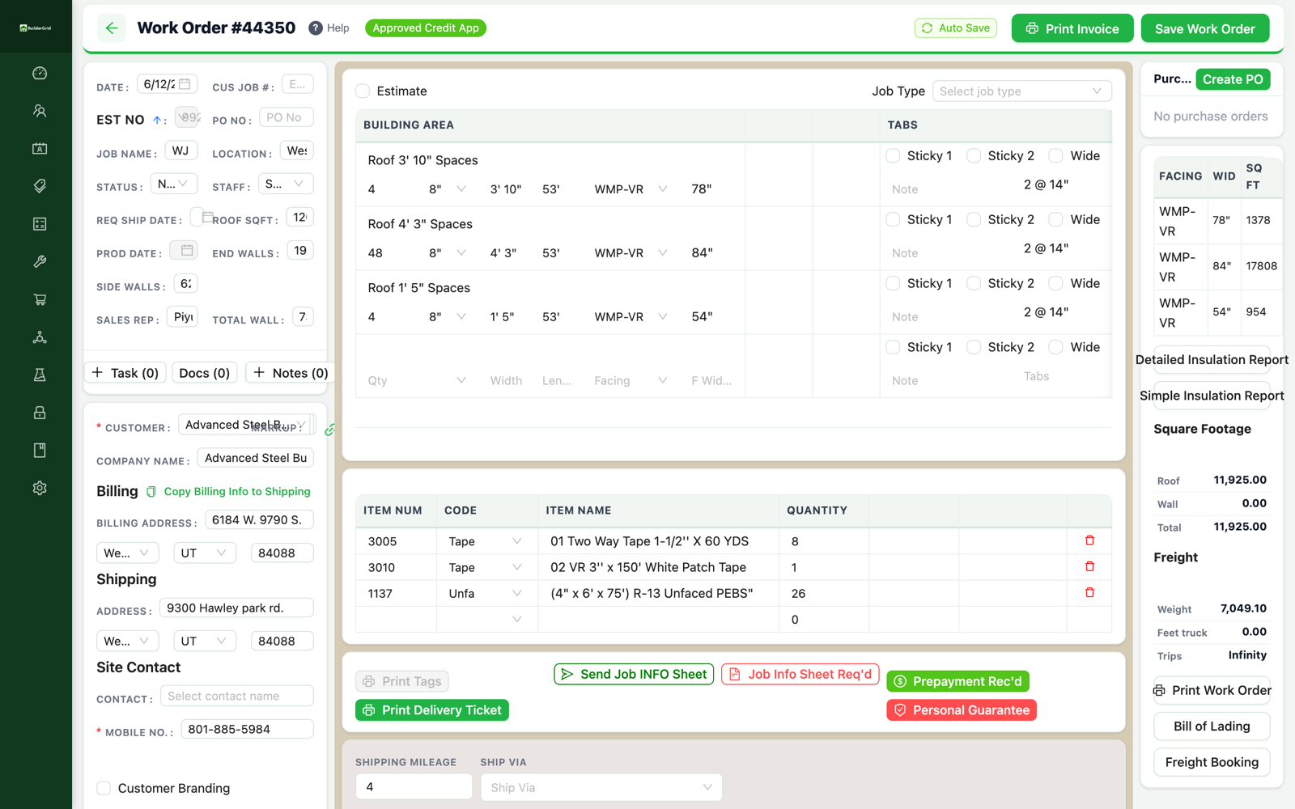Screen dimensions: 1295x809
Task: Click Print Delivery Ticket button
Action: (x=432, y=710)
